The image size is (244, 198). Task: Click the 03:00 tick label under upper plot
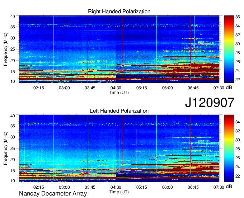pos(64,88)
